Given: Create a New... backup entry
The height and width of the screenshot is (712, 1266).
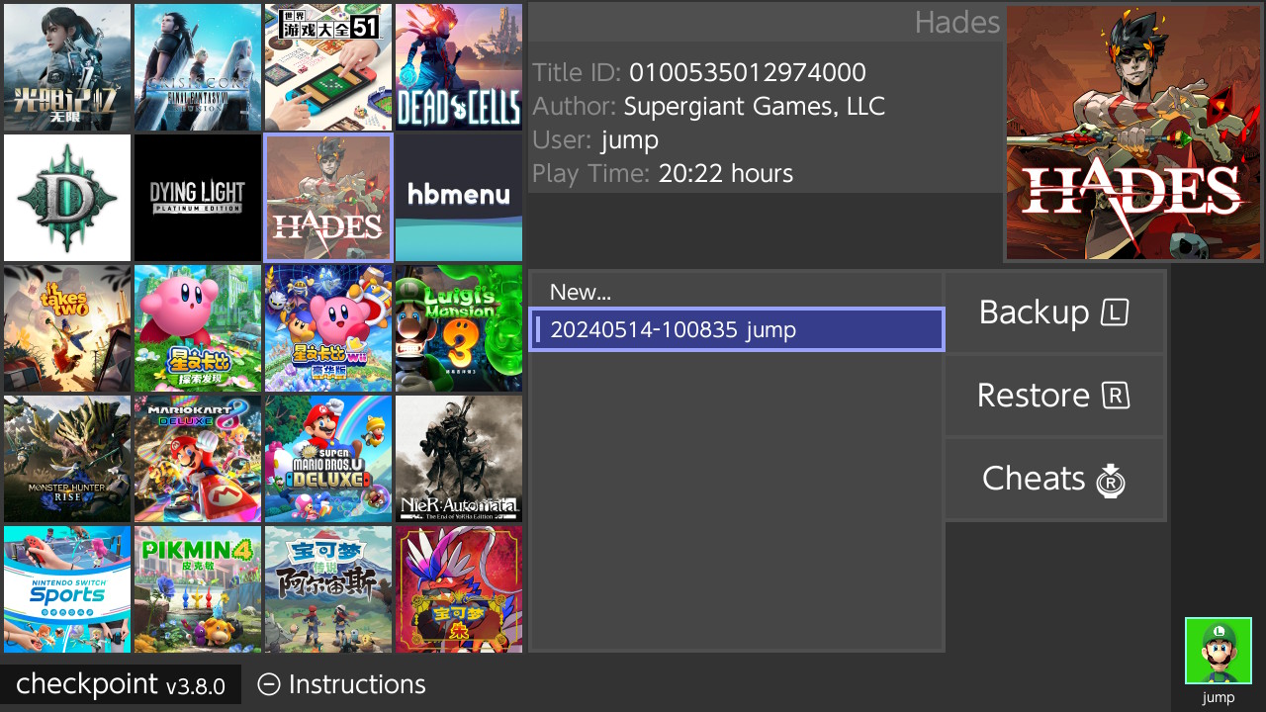Looking at the screenshot, I should click(x=737, y=292).
